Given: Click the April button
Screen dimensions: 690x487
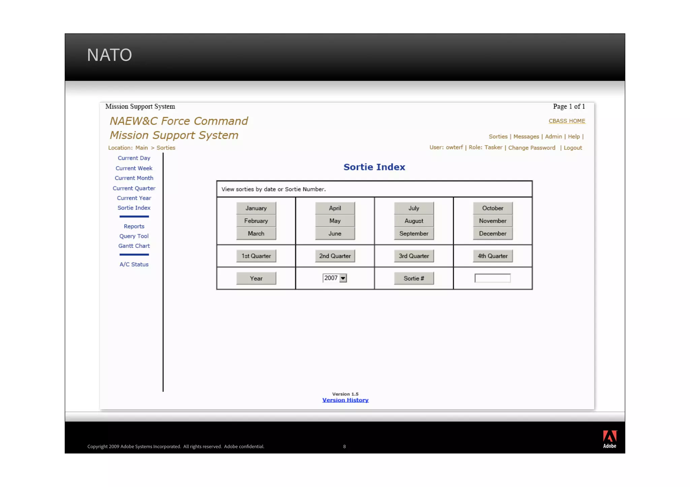Looking at the screenshot, I should [335, 208].
